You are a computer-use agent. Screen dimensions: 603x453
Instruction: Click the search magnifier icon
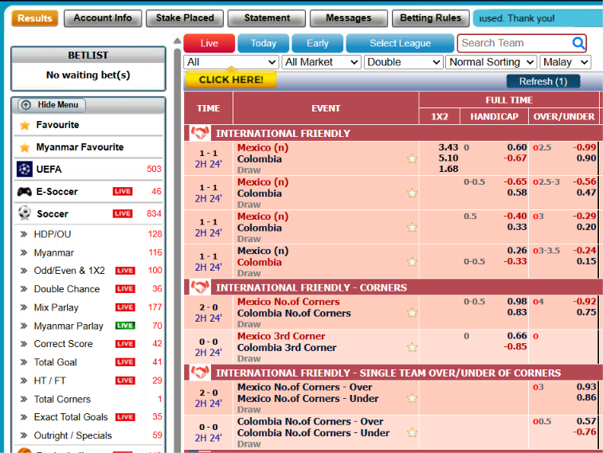click(x=578, y=43)
